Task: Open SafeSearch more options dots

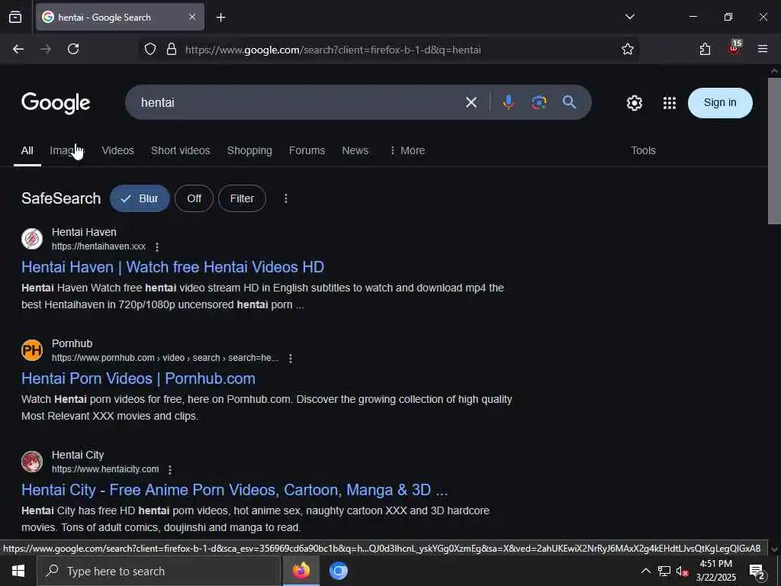Action: [286, 198]
